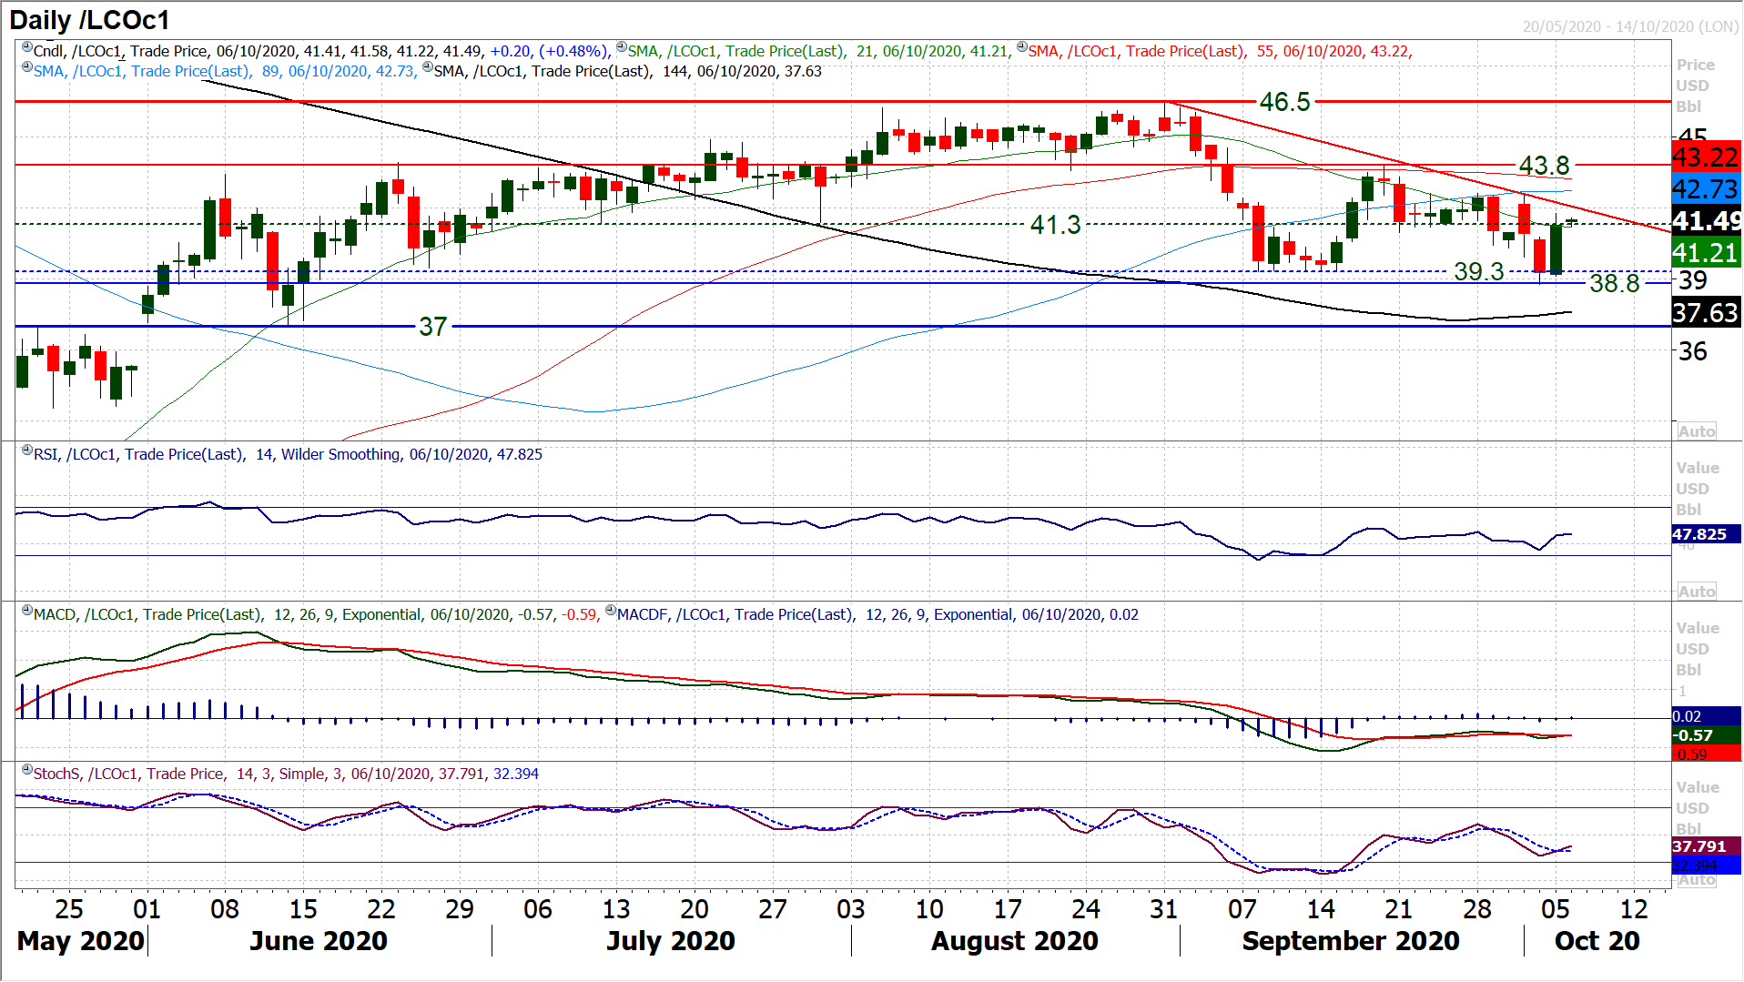This screenshot has height=982, width=1744.
Task: Click the MACD panel Value USD Bbl header
Action: 1697,649
